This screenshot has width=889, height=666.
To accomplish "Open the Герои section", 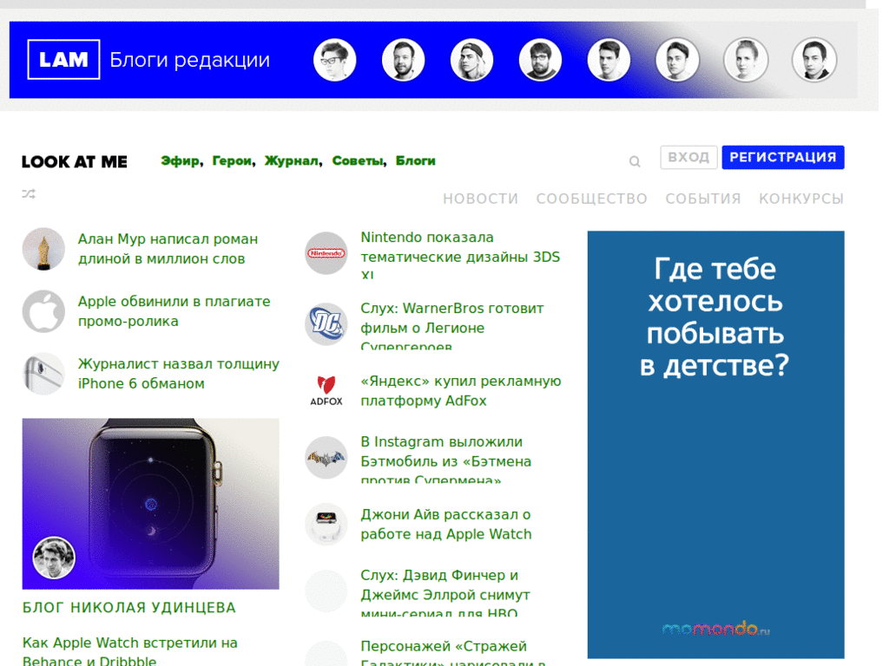I will pyautogui.click(x=232, y=160).
